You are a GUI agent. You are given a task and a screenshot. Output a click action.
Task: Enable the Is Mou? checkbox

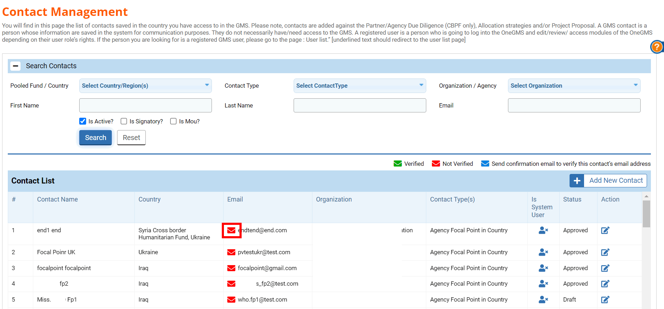click(x=173, y=121)
